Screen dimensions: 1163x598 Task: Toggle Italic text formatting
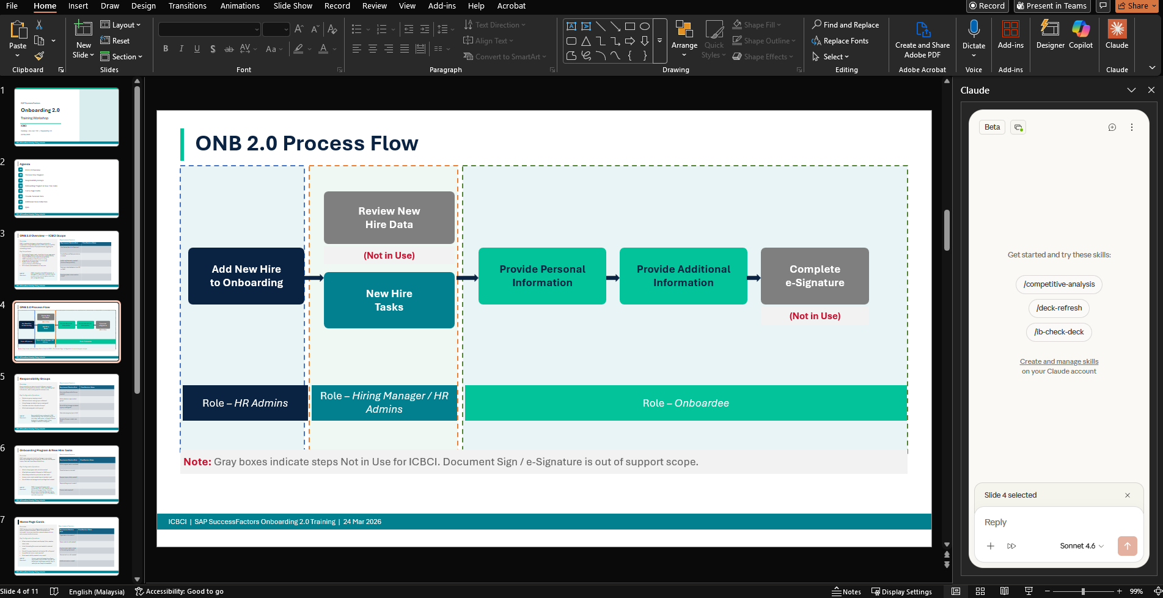(181, 49)
